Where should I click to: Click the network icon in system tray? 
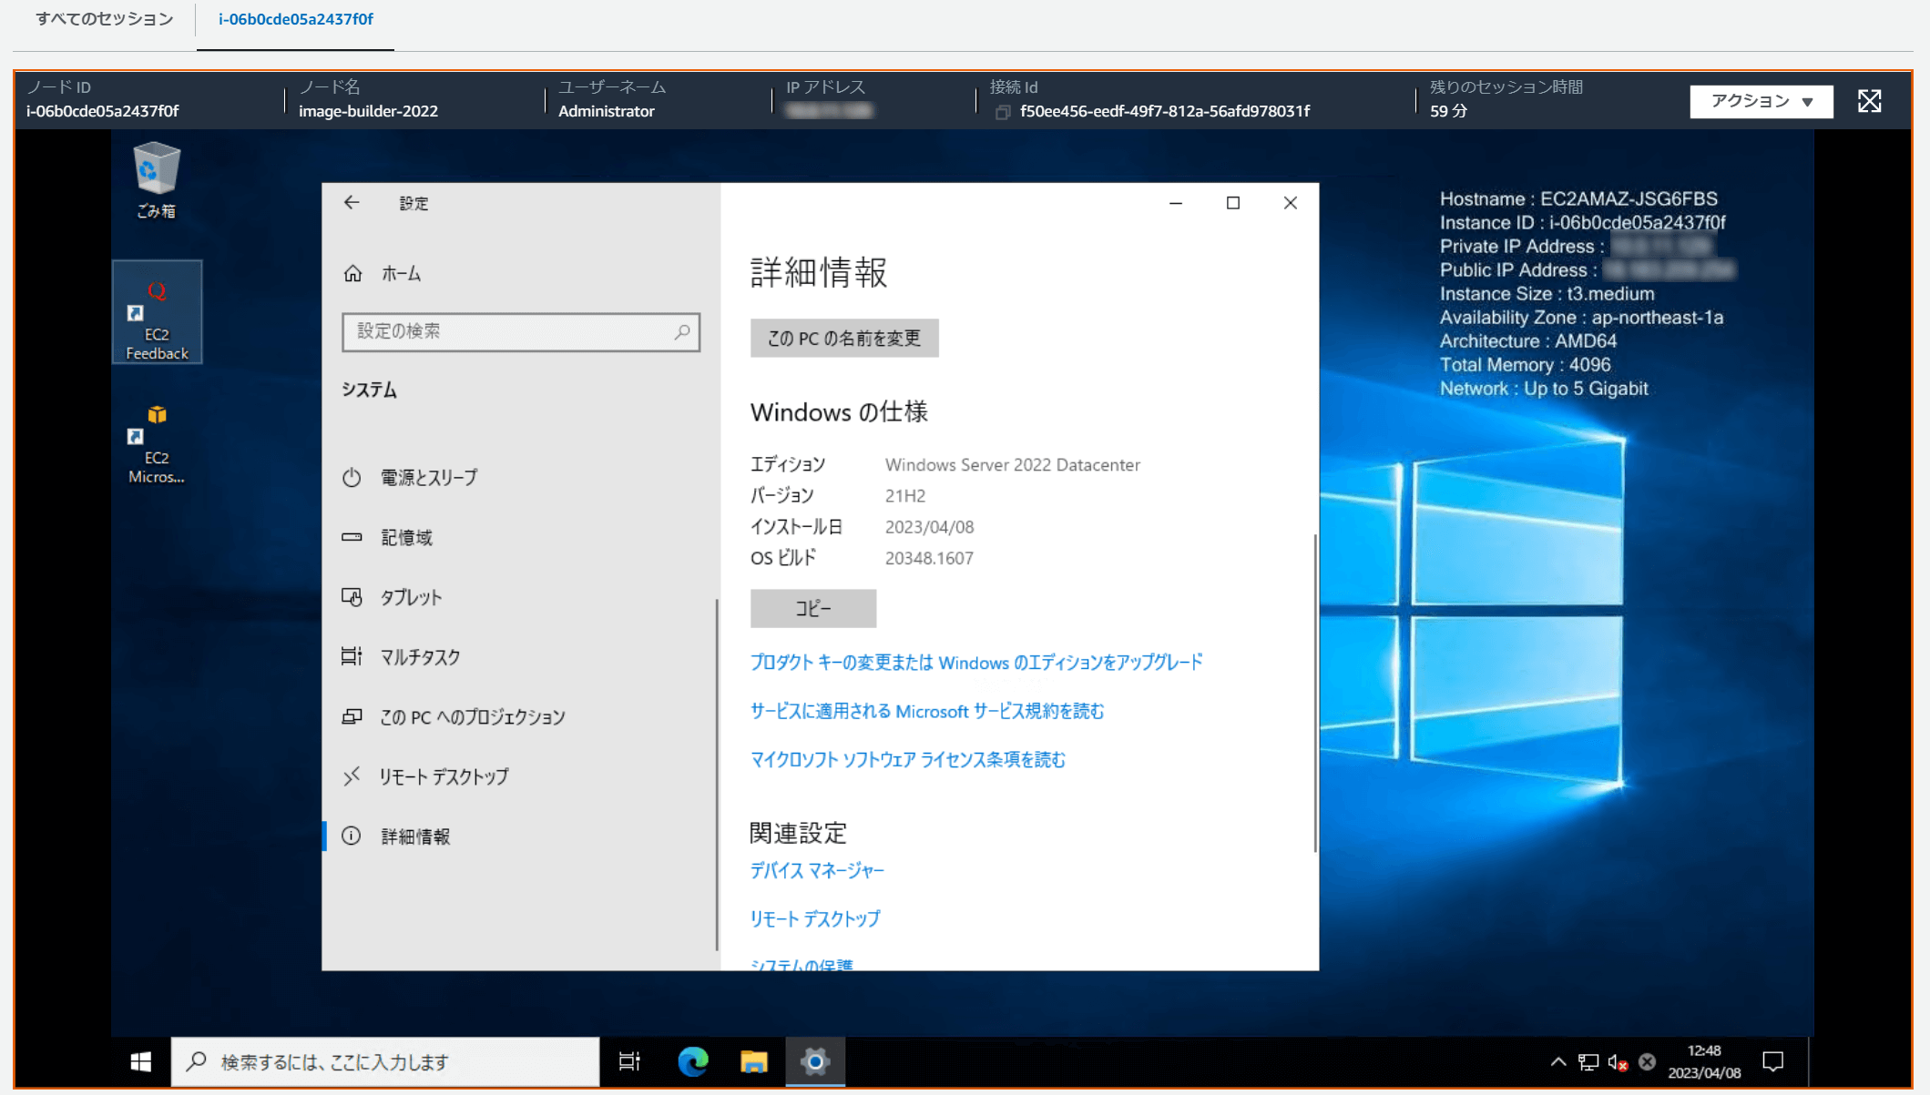click(x=1588, y=1062)
